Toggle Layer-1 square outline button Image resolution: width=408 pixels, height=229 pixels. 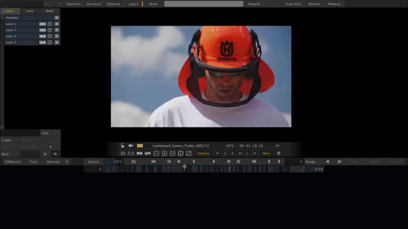50,24
